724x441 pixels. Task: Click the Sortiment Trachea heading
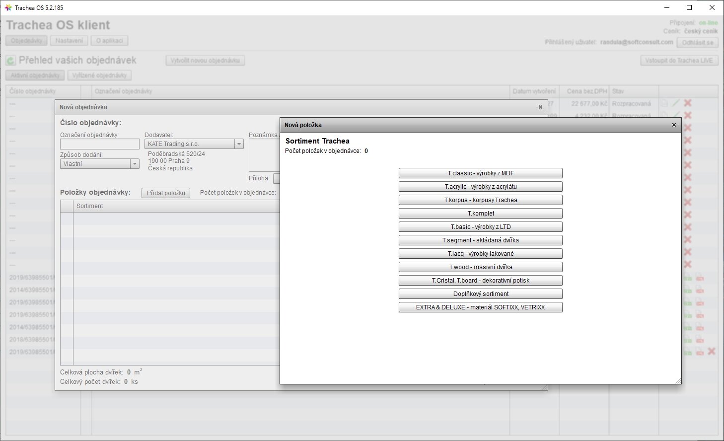point(317,141)
